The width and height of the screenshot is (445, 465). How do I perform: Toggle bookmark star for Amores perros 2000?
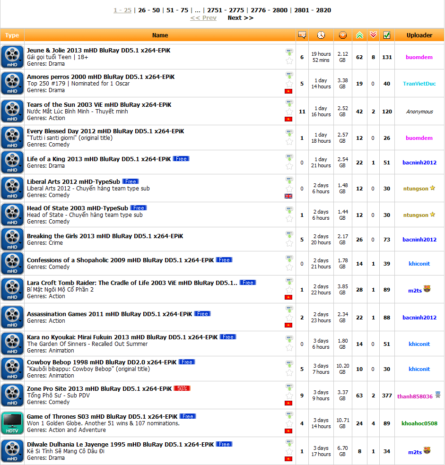289,84
